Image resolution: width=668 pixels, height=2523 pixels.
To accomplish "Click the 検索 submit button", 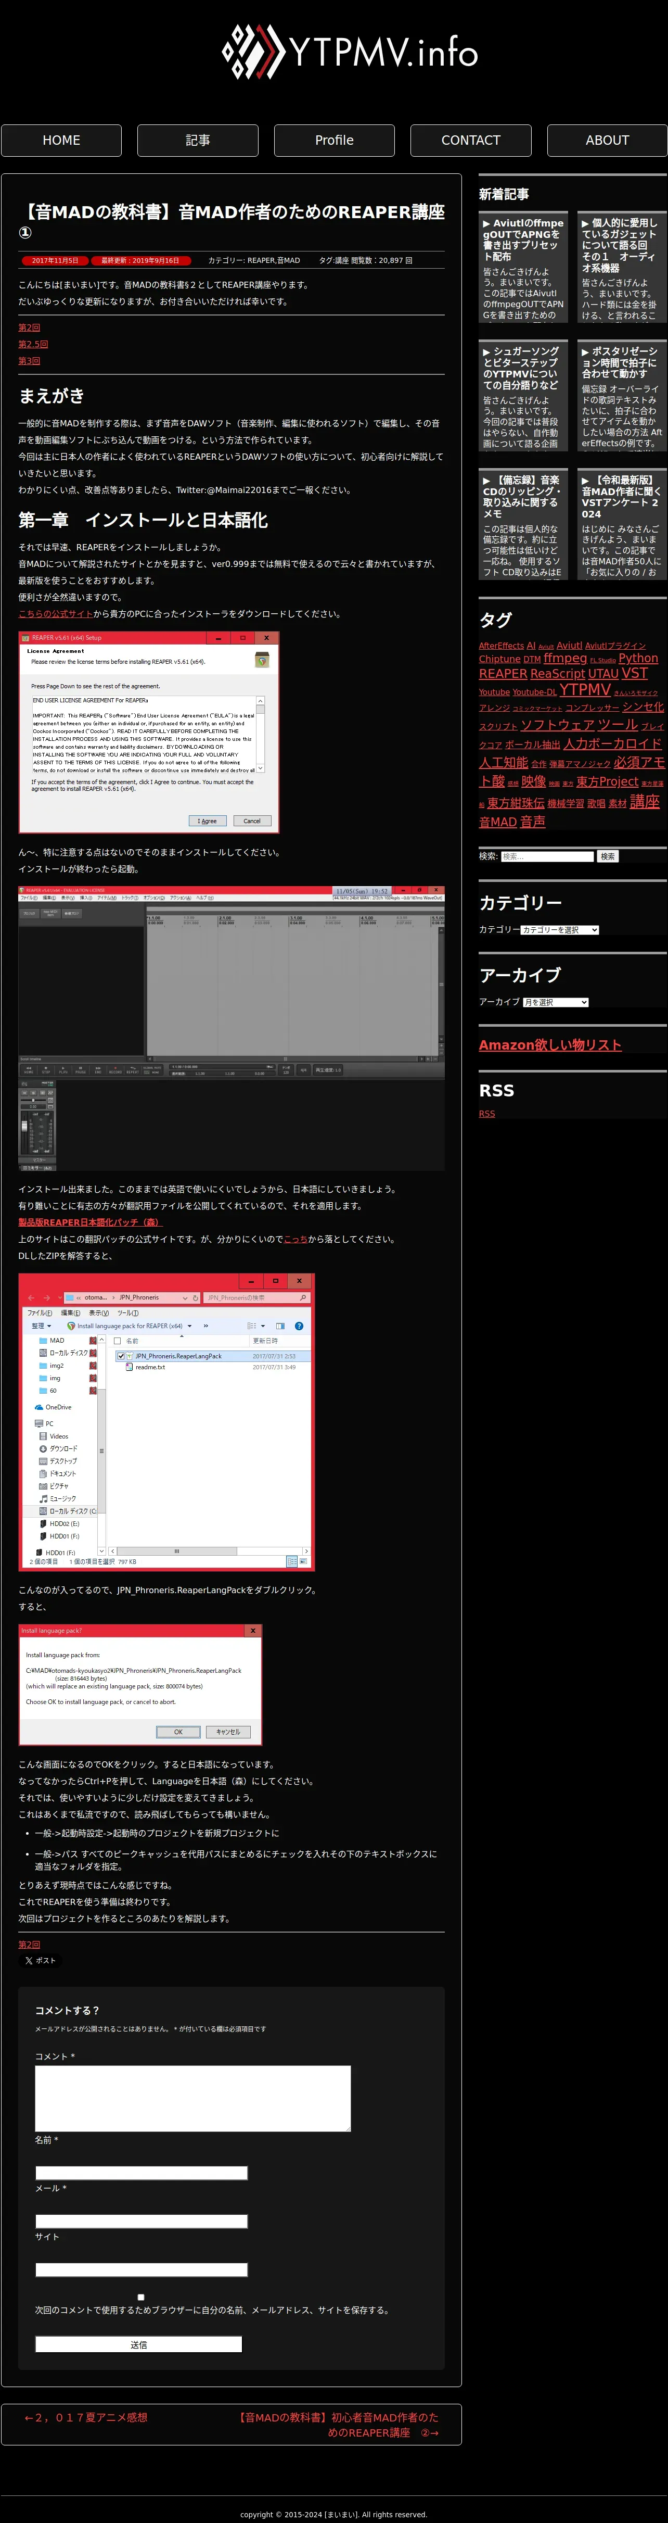I will 607,856.
